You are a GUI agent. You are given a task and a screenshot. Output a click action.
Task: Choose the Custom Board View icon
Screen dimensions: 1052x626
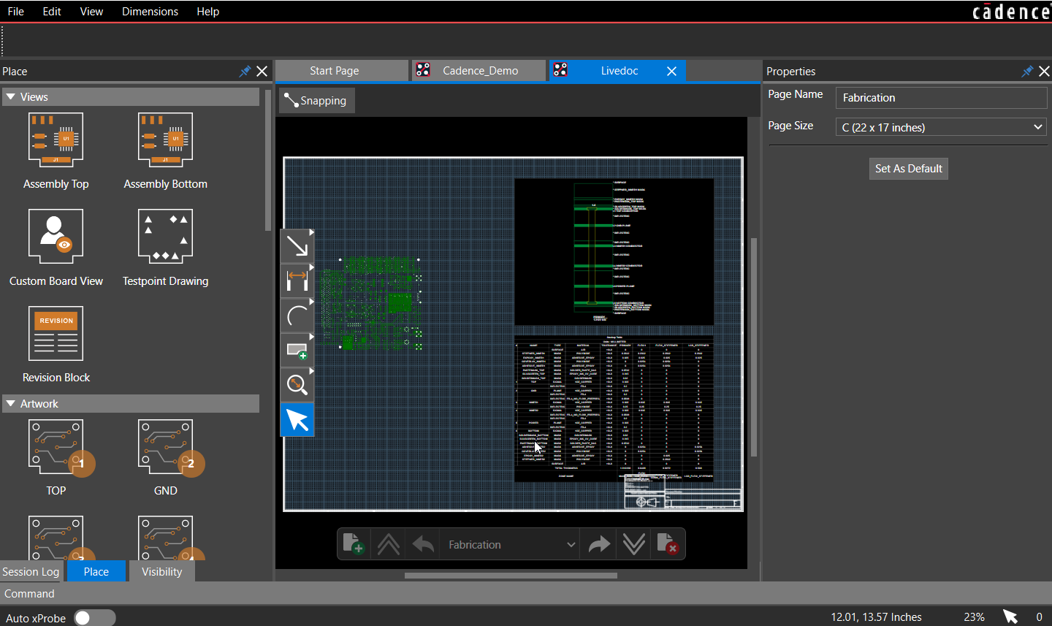pos(56,236)
